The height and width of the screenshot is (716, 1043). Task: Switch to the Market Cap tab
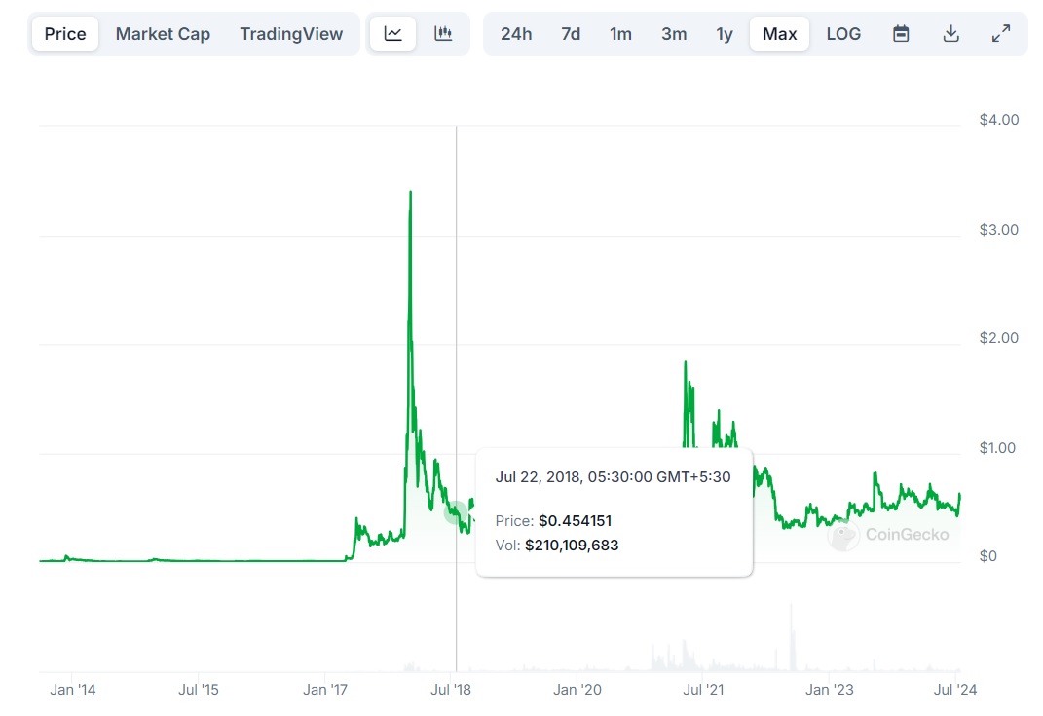point(163,33)
